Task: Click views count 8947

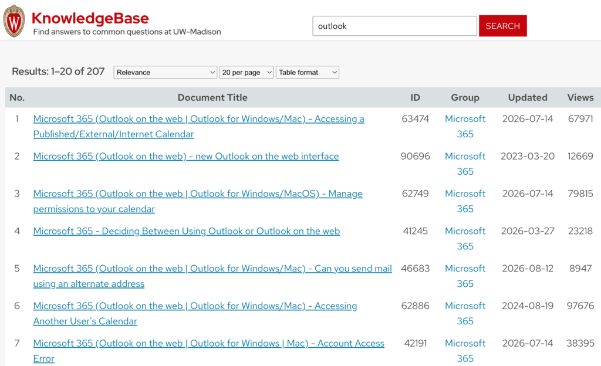Action: [x=580, y=269]
